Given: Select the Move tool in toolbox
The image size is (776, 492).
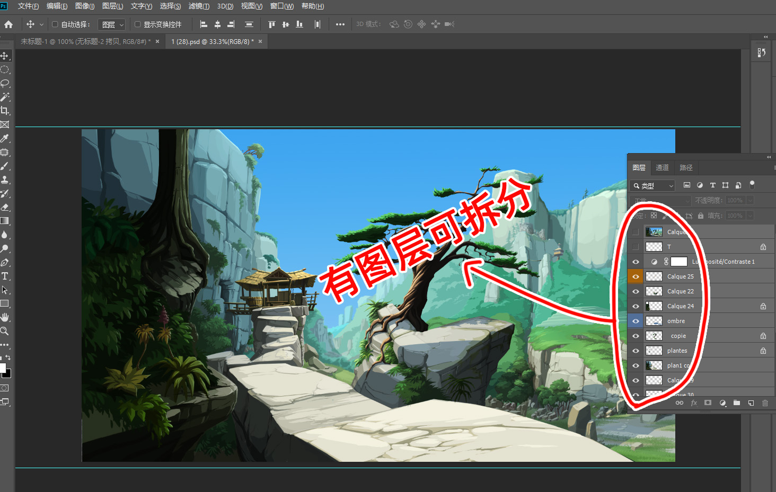Looking at the screenshot, I should (4, 56).
